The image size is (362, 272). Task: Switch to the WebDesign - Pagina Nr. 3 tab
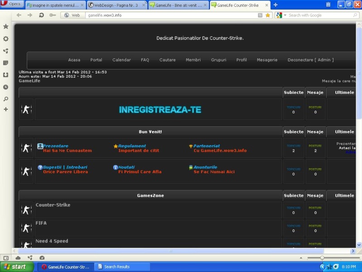pos(117,5)
